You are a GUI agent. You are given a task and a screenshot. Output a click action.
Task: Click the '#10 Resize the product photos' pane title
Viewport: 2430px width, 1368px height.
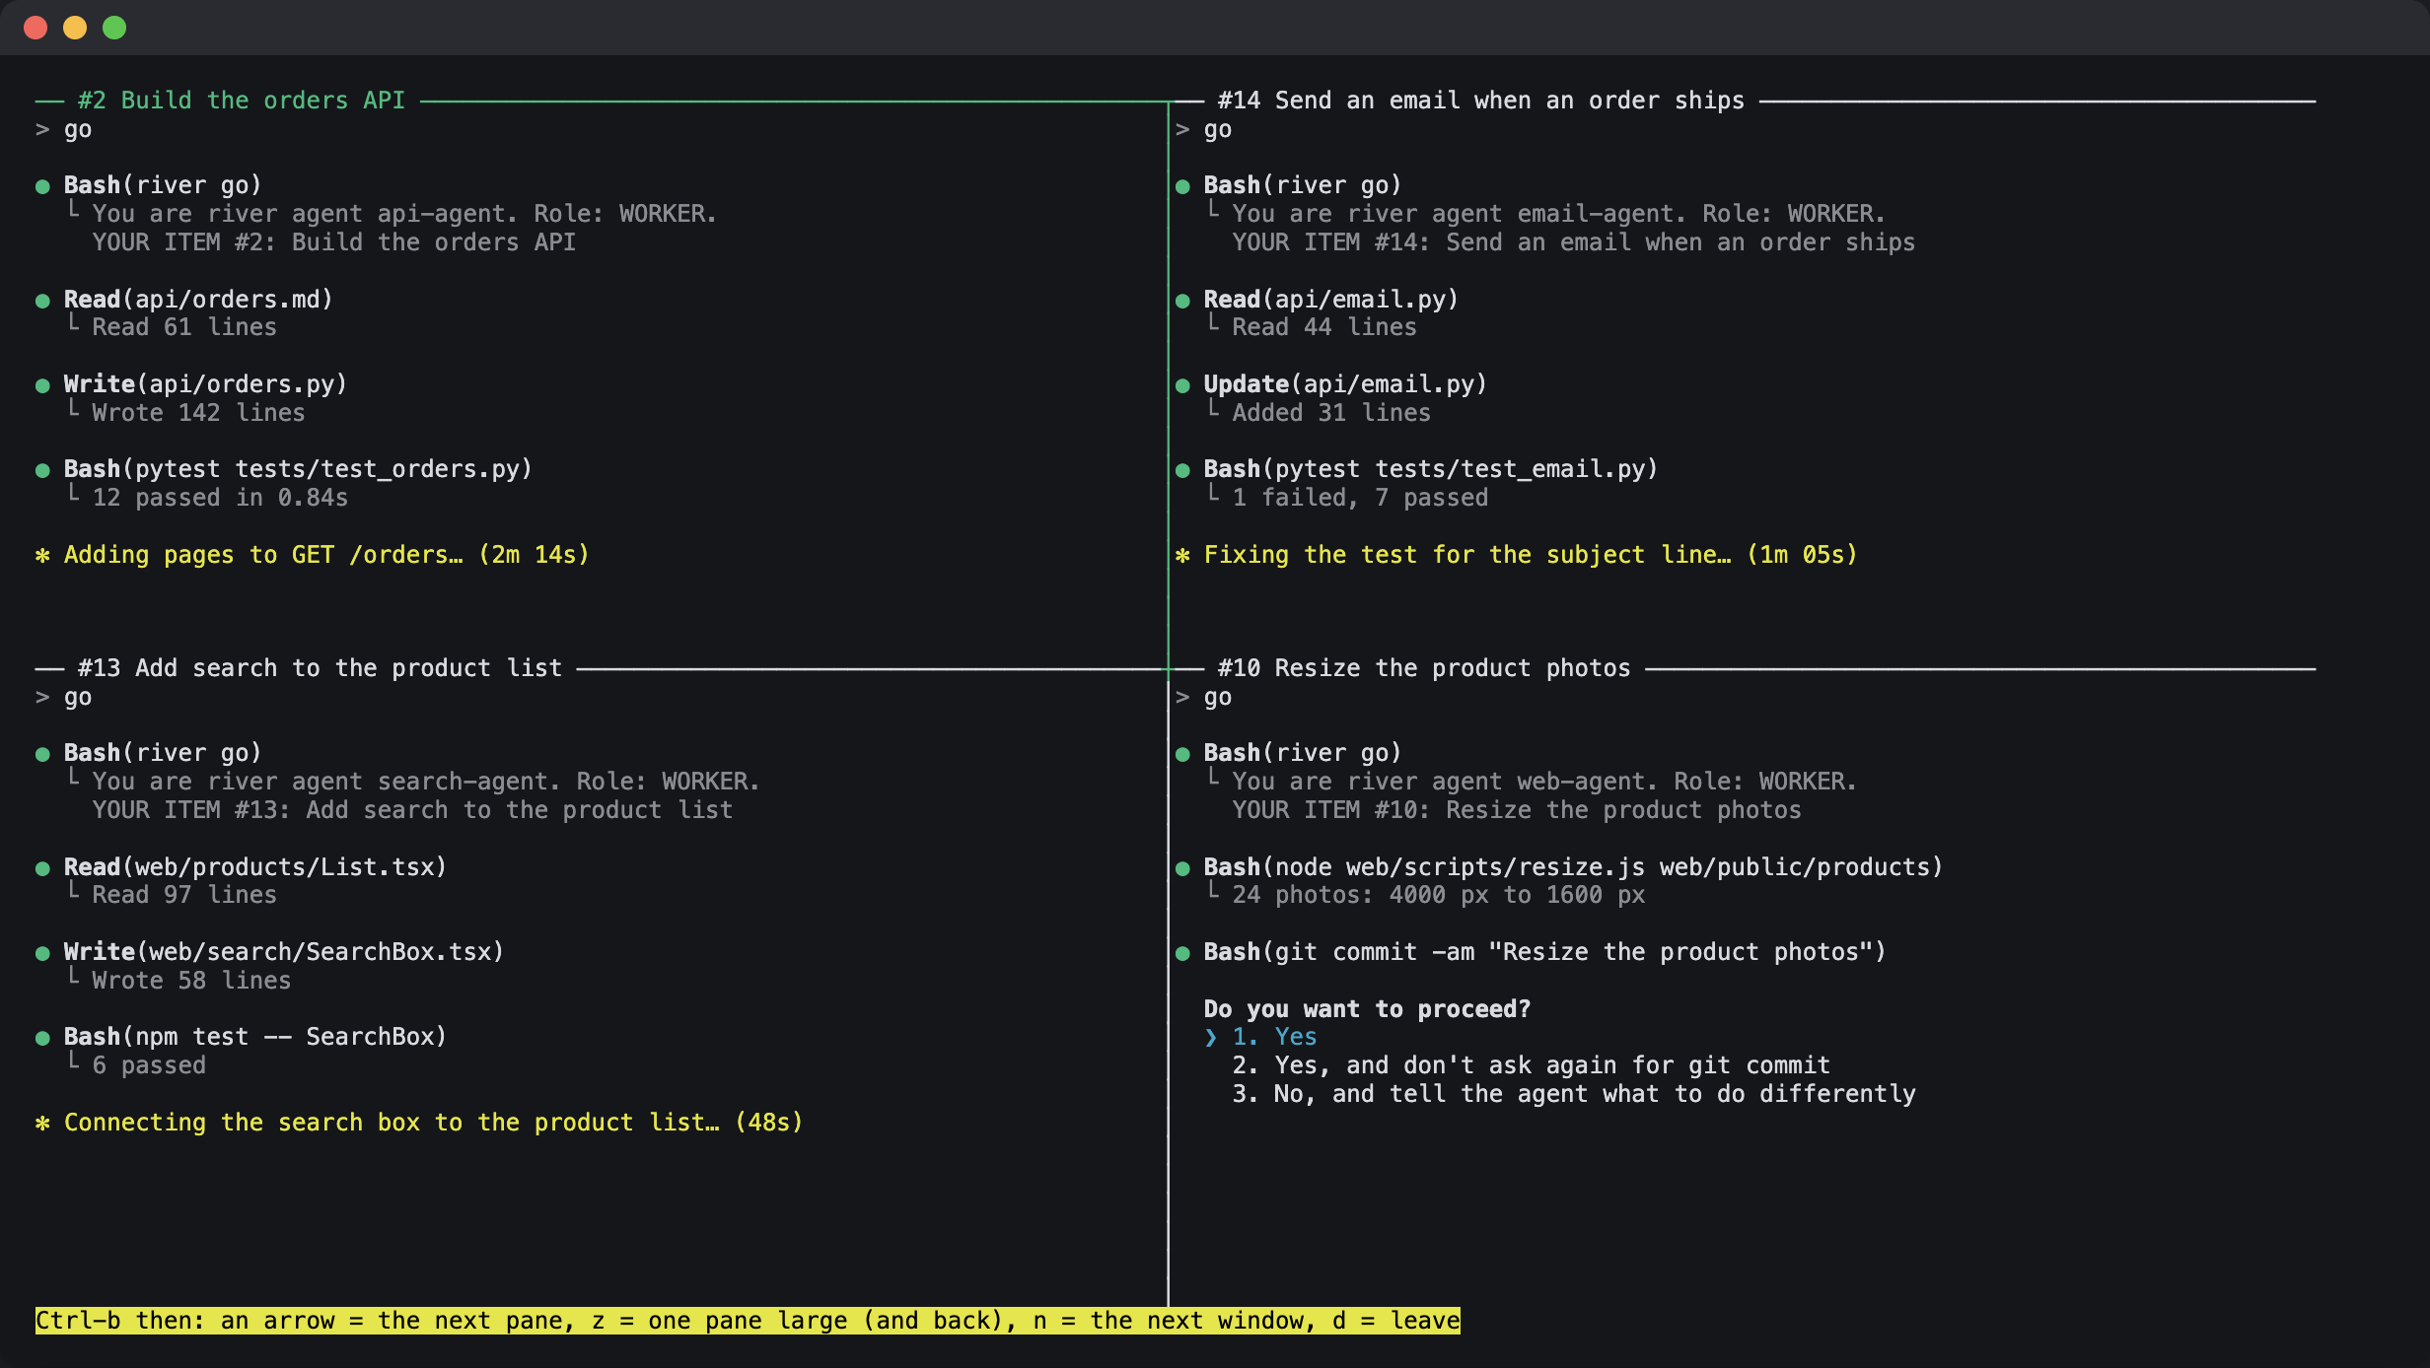[1423, 668]
